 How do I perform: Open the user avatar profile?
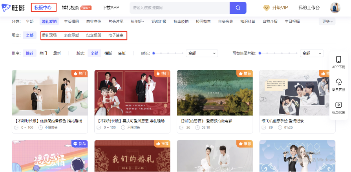click(x=335, y=8)
